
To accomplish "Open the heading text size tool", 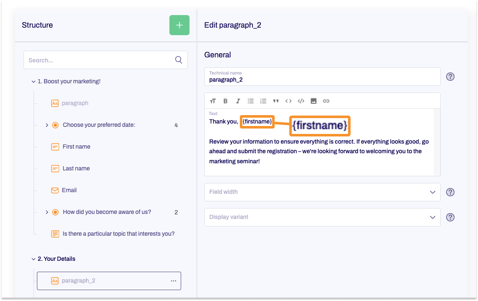I will point(213,101).
